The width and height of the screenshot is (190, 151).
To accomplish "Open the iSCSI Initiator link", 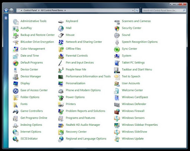I will (29, 139).
